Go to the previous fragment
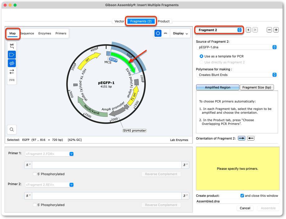Screen dimensions: 286x219 pos(248,30)
